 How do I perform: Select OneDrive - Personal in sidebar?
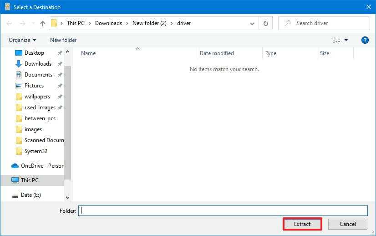pyautogui.click(x=41, y=166)
